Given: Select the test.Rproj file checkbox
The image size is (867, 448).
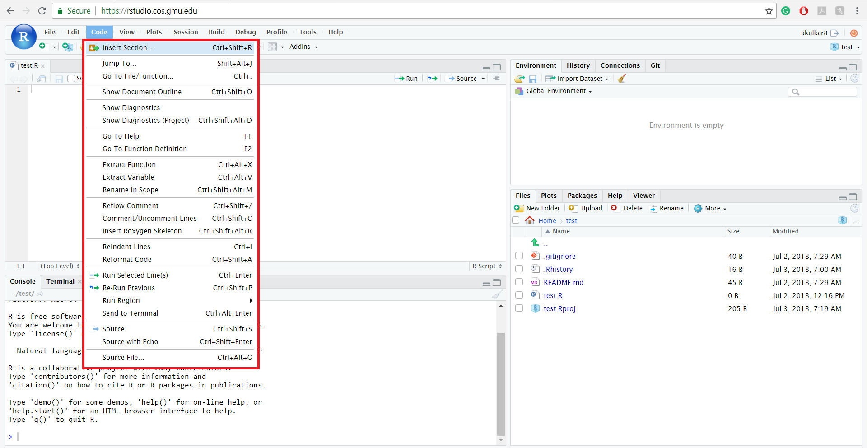Looking at the screenshot, I should pos(519,308).
